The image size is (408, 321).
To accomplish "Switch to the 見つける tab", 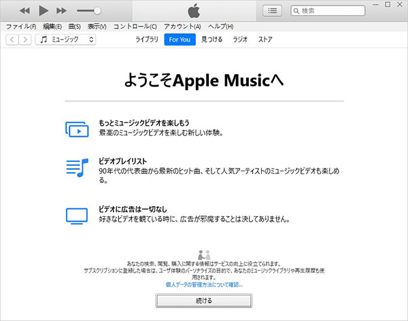I will pos(211,39).
